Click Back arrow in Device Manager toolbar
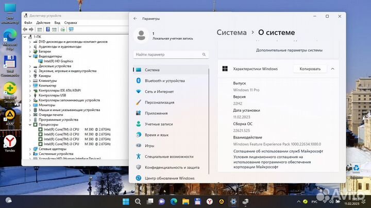Viewport: 371px width, 208px height. 25,29
